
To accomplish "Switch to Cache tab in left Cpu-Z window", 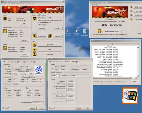I will click(x=15, y=62).
